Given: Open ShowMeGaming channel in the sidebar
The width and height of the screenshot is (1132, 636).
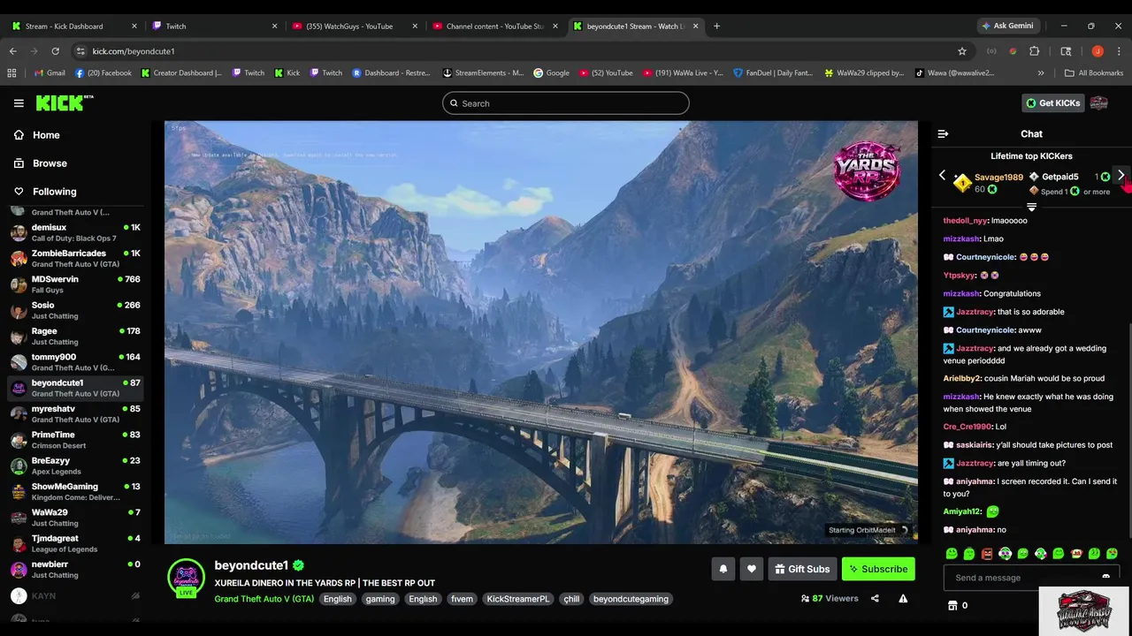Looking at the screenshot, I should pos(74,492).
